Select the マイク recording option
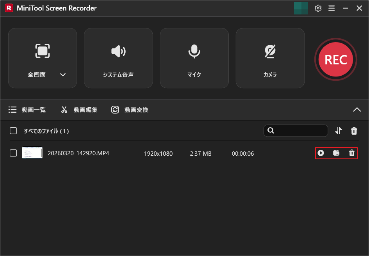This screenshot has width=369, height=256. (194, 58)
